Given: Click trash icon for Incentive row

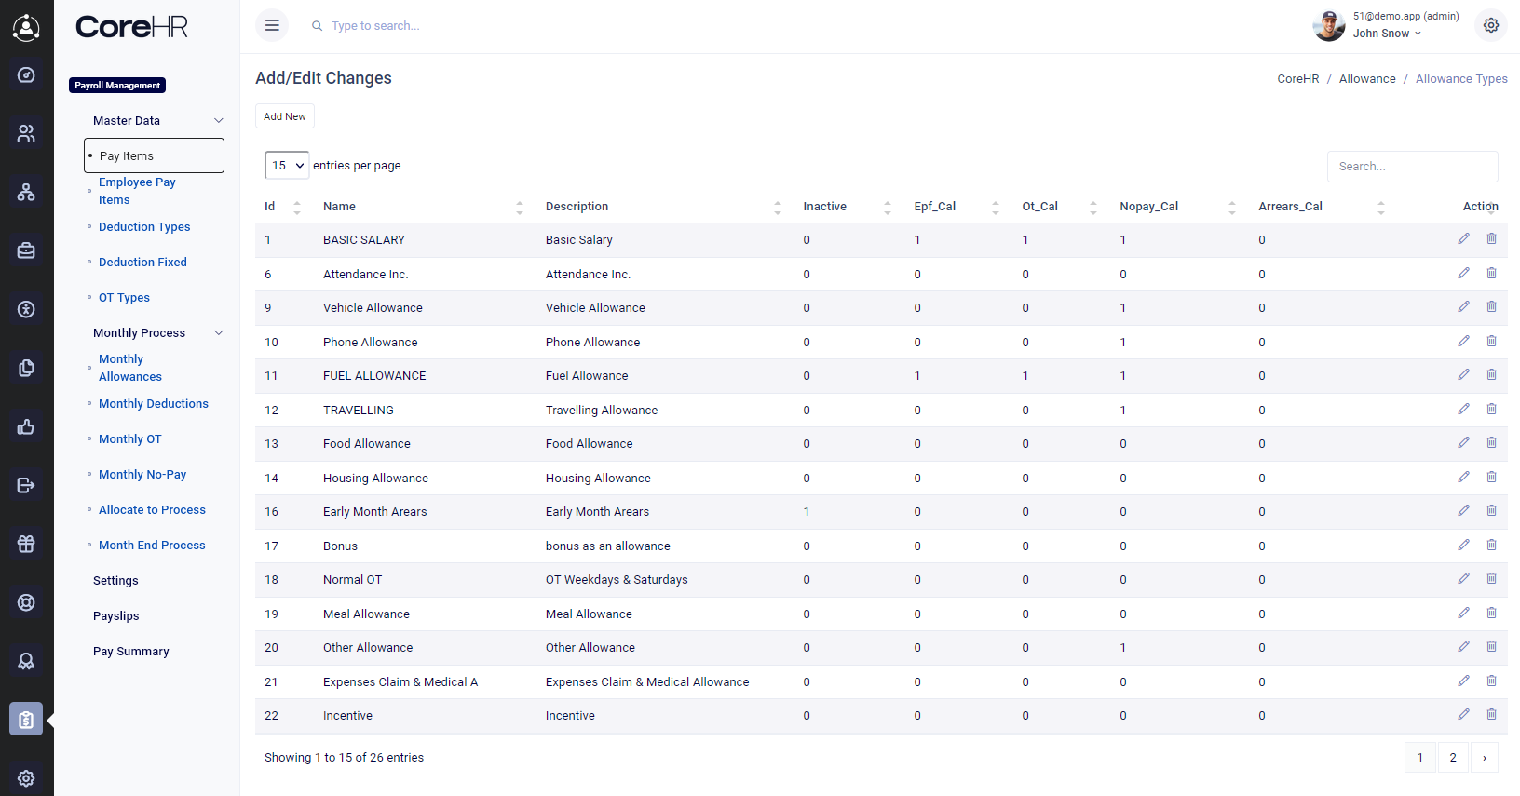Looking at the screenshot, I should (x=1491, y=715).
